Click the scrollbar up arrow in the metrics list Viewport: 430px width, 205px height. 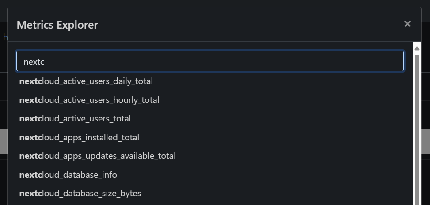(417, 48)
